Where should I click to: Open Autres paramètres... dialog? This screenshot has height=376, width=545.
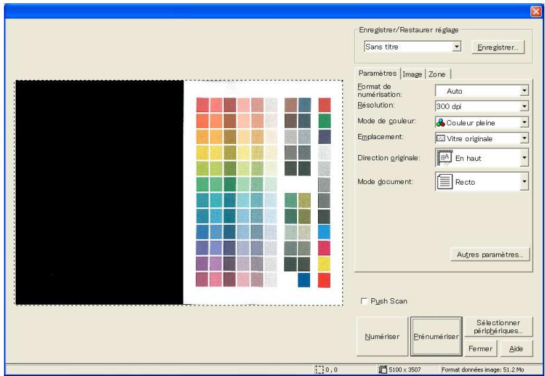[x=490, y=255]
